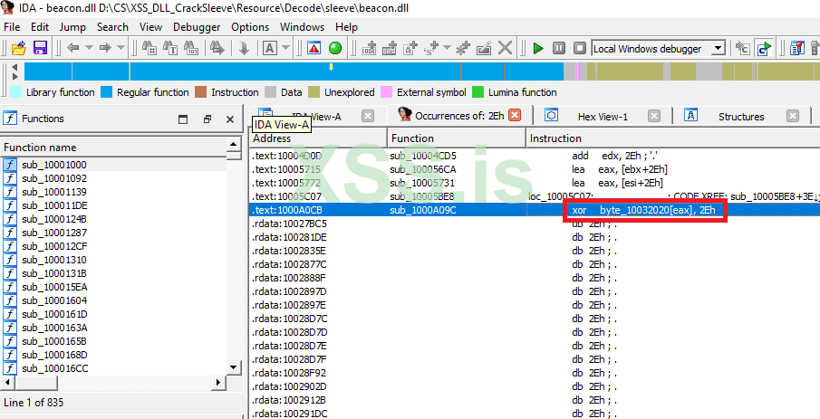Open the Help menu

coord(346,26)
